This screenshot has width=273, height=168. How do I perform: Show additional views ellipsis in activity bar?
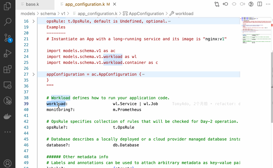click(8, 132)
